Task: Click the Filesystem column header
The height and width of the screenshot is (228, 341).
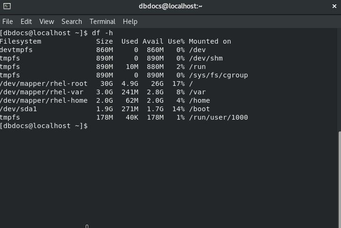Action: (21, 41)
